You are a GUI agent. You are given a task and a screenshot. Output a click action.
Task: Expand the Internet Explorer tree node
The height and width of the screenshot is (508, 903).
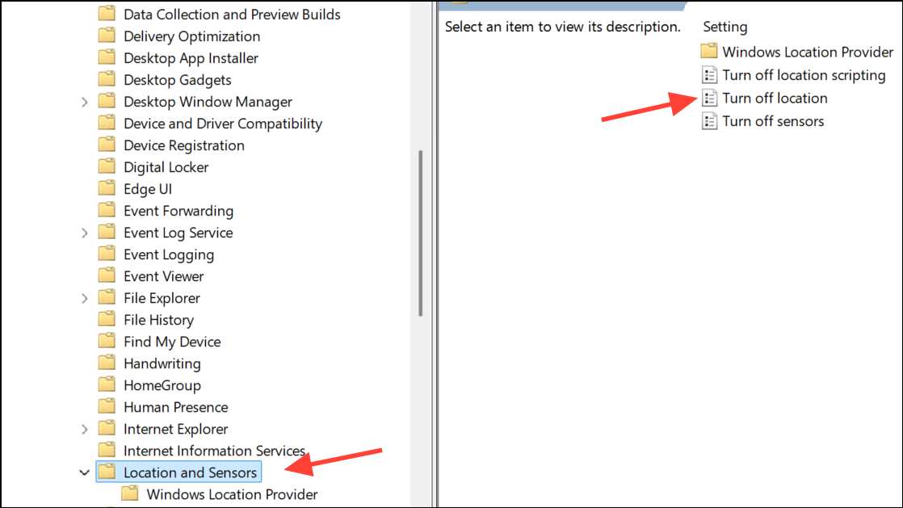click(85, 429)
